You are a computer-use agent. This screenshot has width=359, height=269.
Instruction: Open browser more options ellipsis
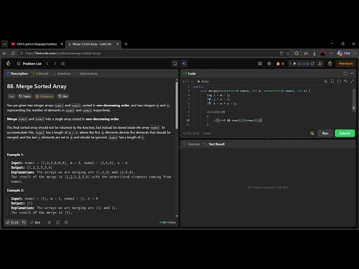[331, 53]
